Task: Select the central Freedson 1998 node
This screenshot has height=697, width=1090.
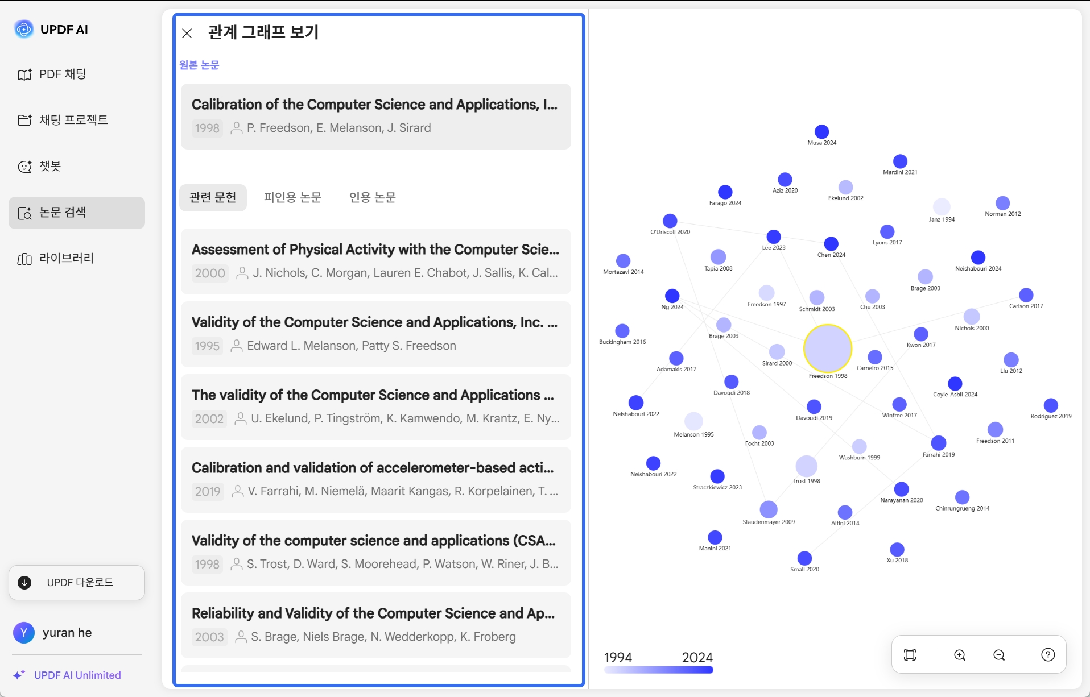Action: point(828,348)
